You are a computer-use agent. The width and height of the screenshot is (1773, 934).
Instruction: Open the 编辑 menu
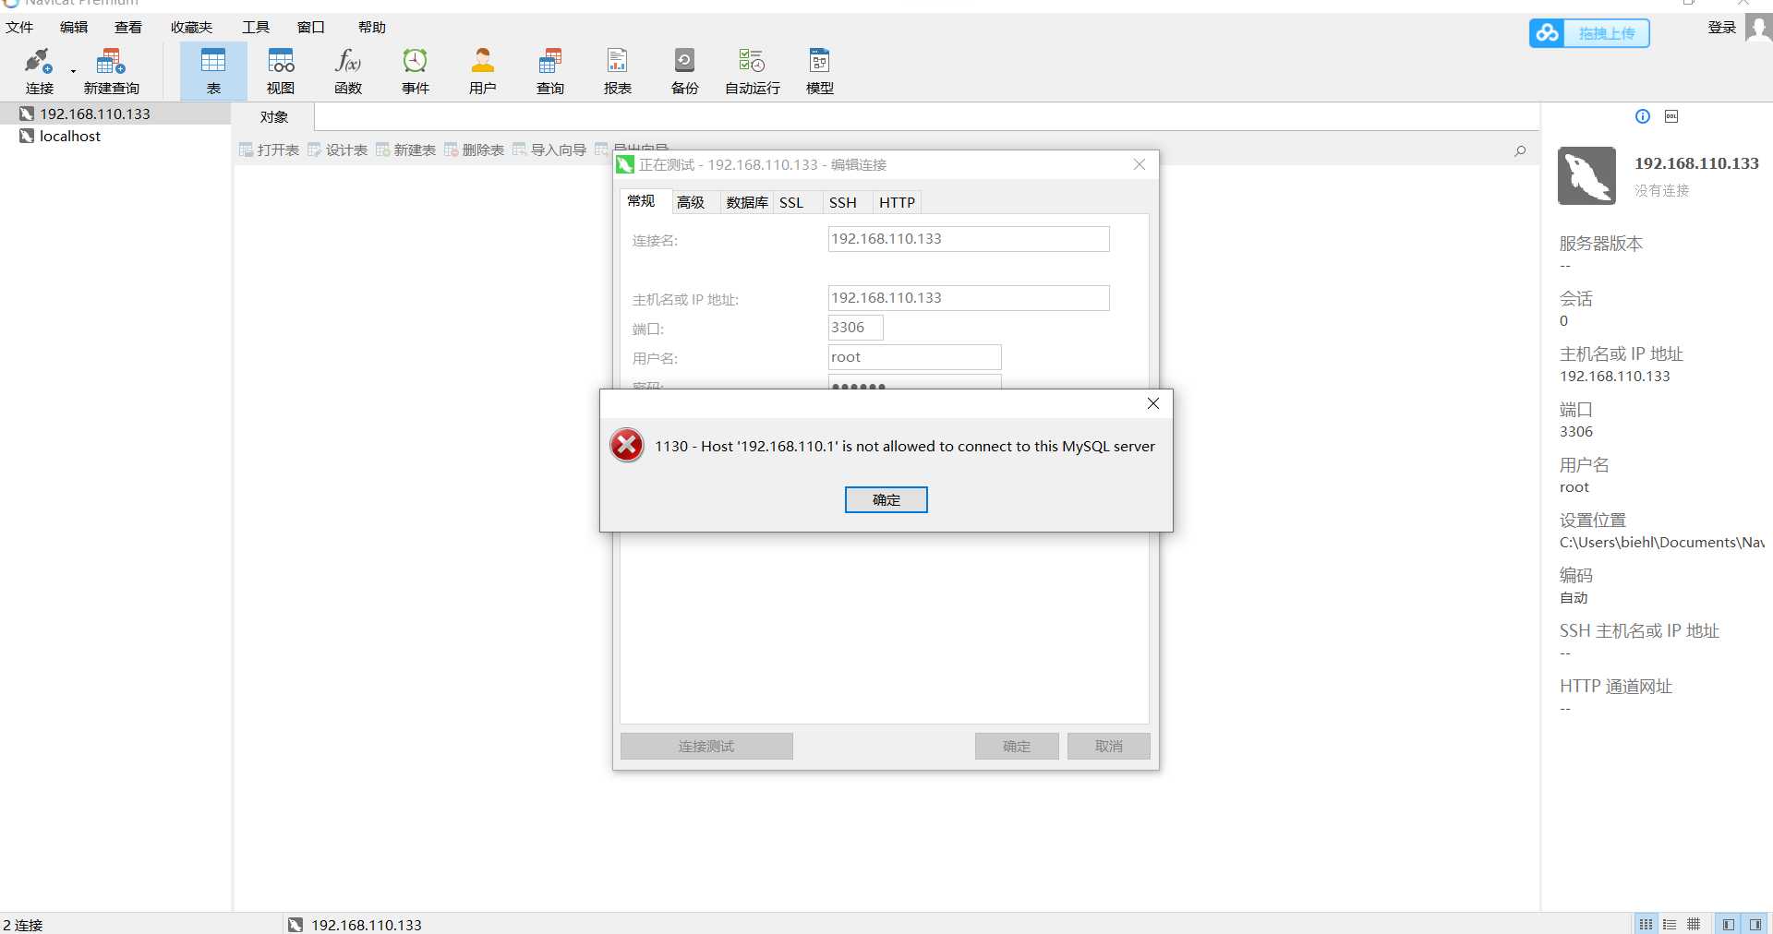click(x=74, y=28)
